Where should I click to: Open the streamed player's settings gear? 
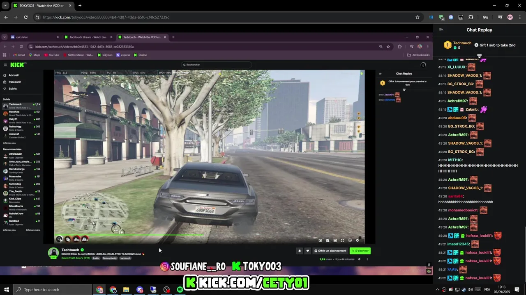point(357,241)
